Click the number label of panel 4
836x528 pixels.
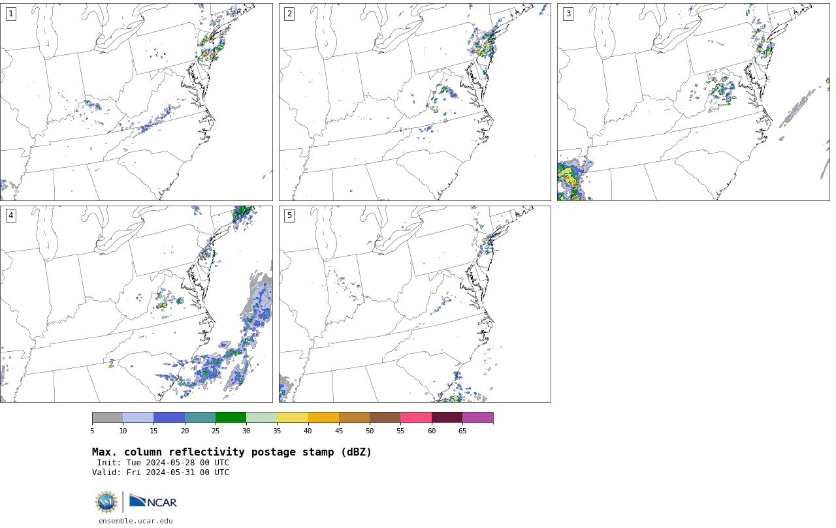(x=10, y=215)
